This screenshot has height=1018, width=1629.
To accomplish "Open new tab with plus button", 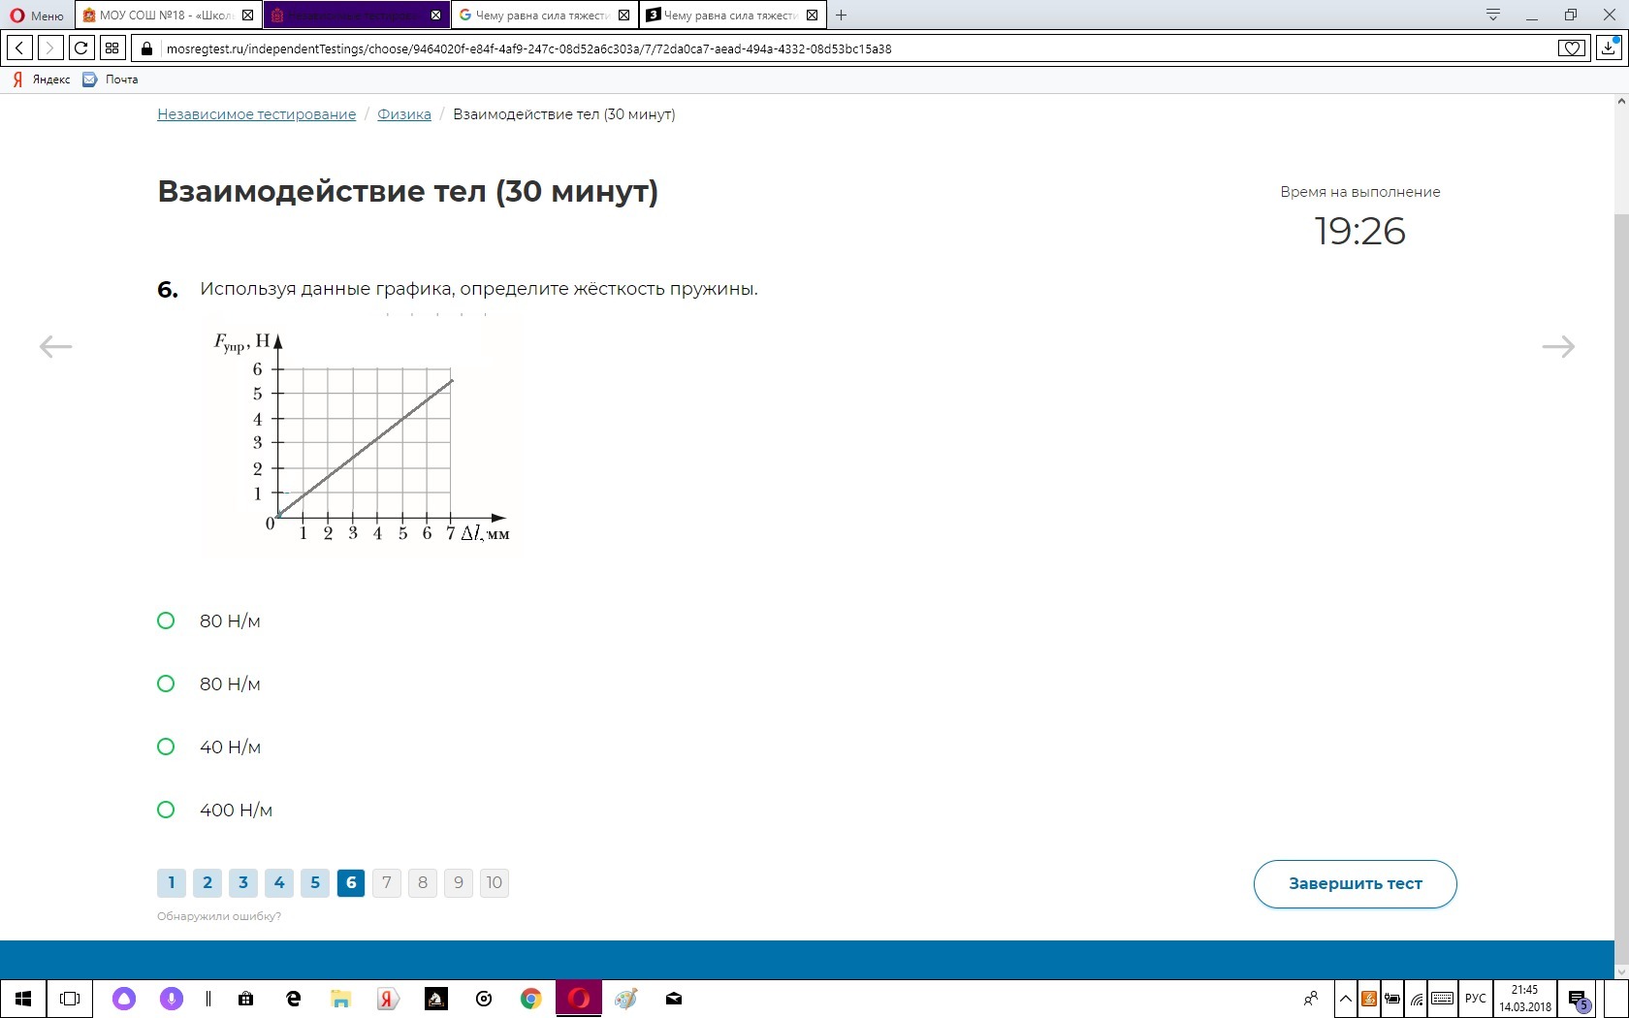I will coord(841,15).
